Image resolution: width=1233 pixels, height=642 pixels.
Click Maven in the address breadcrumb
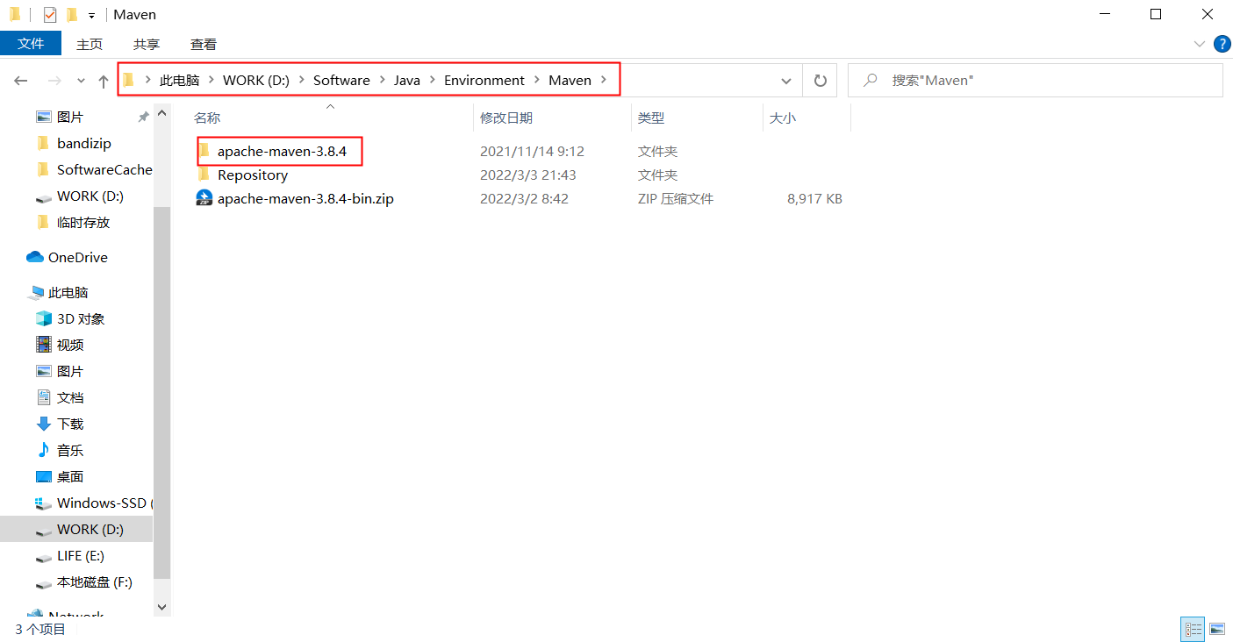[x=570, y=80]
